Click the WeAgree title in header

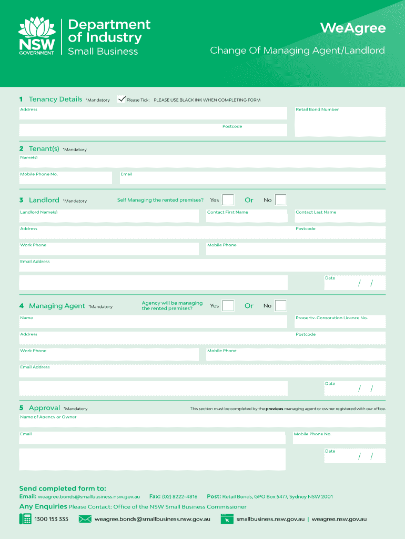[353, 28]
